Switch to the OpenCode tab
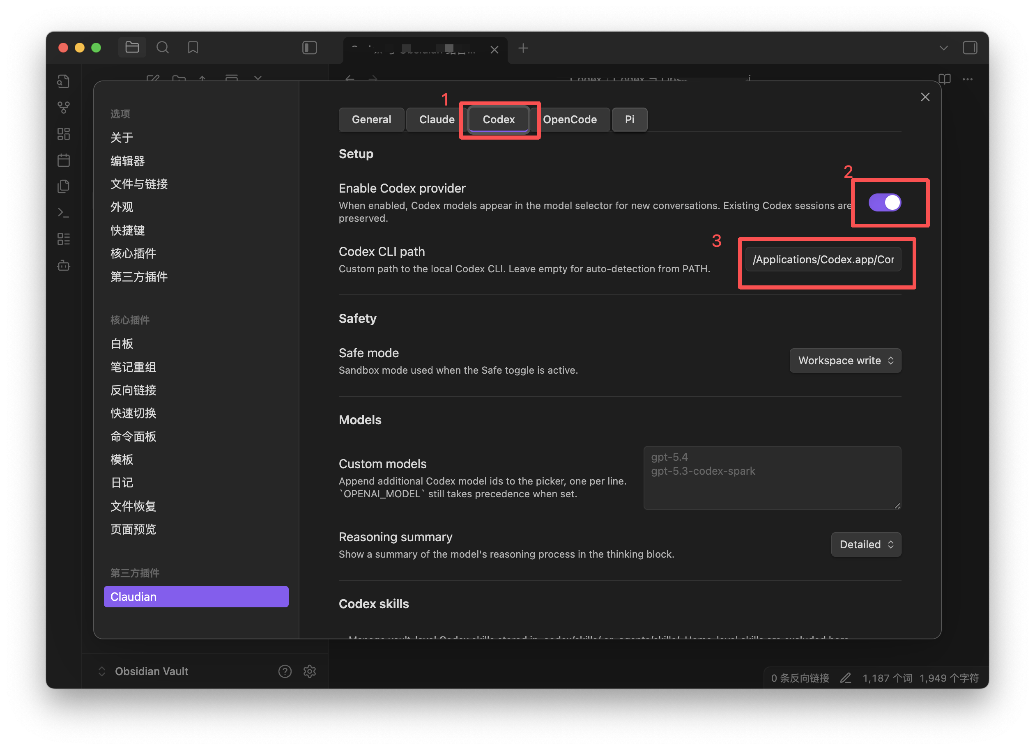The height and width of the screenshot is (749, 1035). point(570,119)
